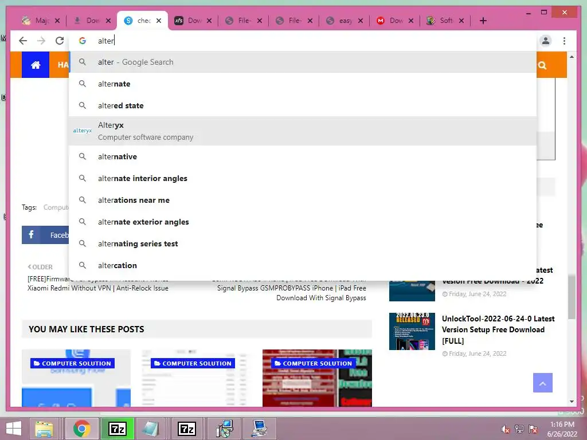Choose 'alternate interior angles' suggestion
Viewport: 587px width, 440px height.
tap(303, 178)
